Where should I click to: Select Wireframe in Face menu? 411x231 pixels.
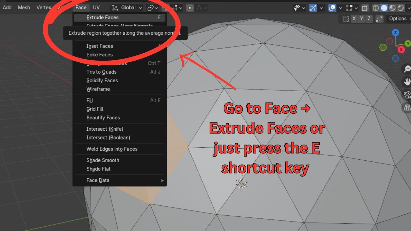[x=120, y=89]
